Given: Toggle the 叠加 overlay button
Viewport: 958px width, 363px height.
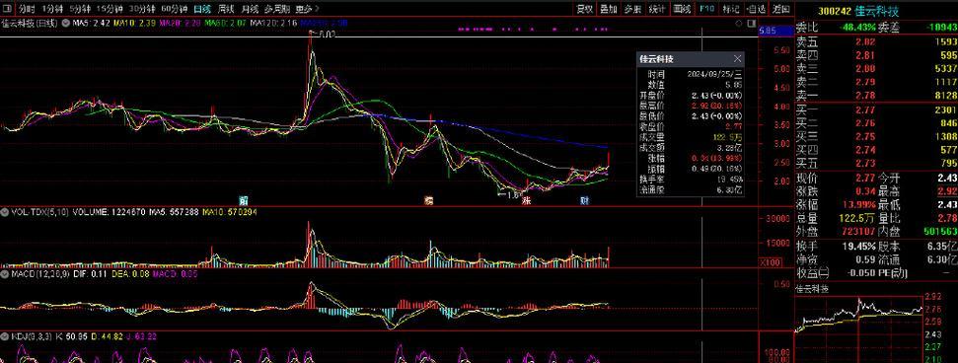Looking at the screenshot, I should pos(608,9).
